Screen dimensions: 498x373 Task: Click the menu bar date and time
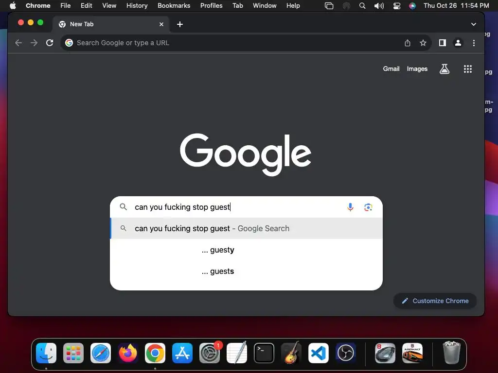click(x=456, y=6)
